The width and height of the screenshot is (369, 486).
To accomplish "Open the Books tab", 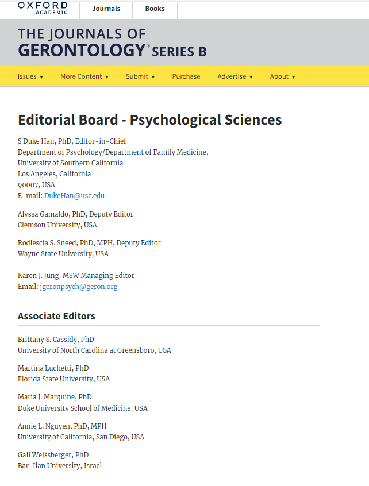I will point(155,9).
